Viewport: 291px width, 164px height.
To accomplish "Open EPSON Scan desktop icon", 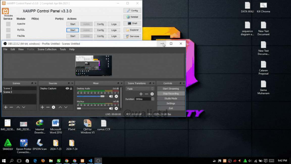I will [x=39, y=145].
